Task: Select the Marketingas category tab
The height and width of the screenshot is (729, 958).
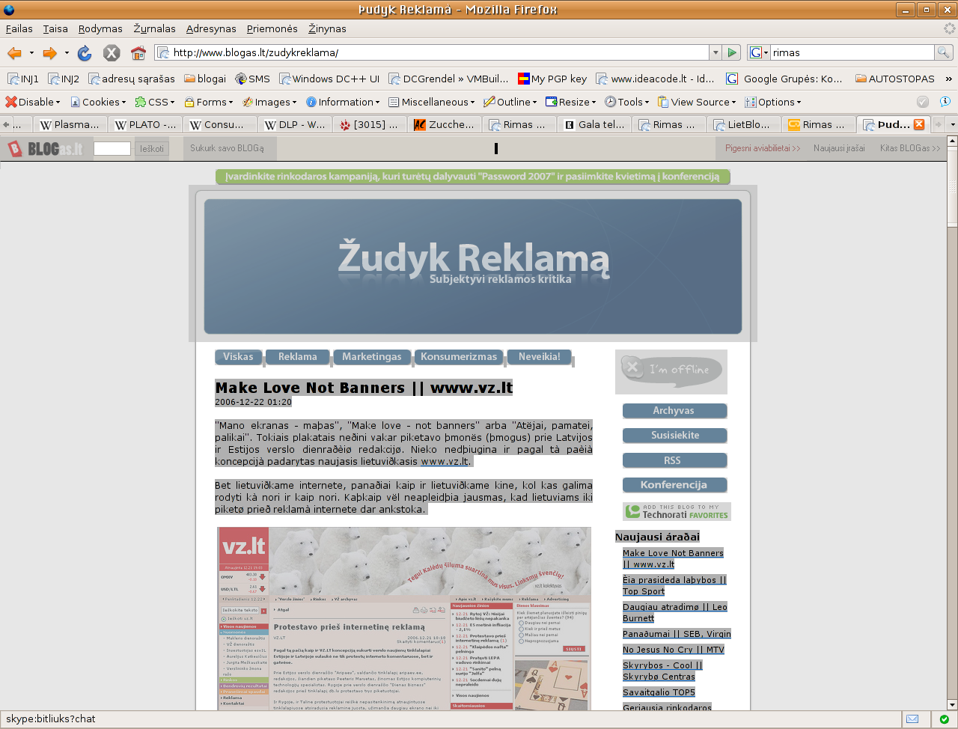Action: click(x=372, y=357)
